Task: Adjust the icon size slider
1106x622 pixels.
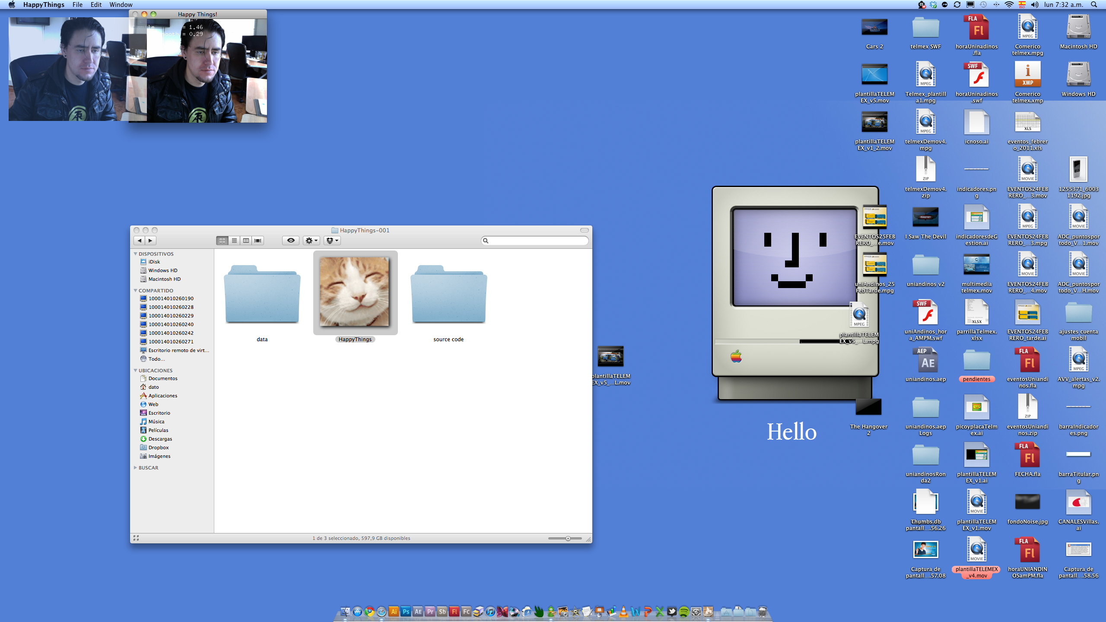Action: click(x=568, y=539)
